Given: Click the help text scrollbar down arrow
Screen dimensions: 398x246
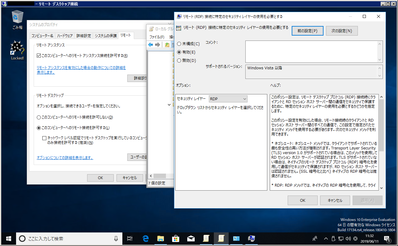Looking at the screenshot, I should tap(381, 188).
